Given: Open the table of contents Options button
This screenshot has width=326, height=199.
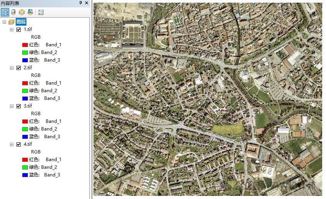Looking at the screenshot, I should [41, 12].
